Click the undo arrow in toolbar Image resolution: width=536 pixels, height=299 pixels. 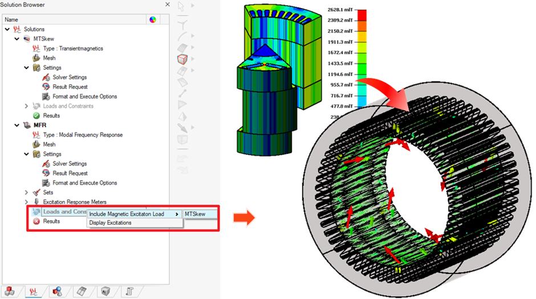click(182, 159)
